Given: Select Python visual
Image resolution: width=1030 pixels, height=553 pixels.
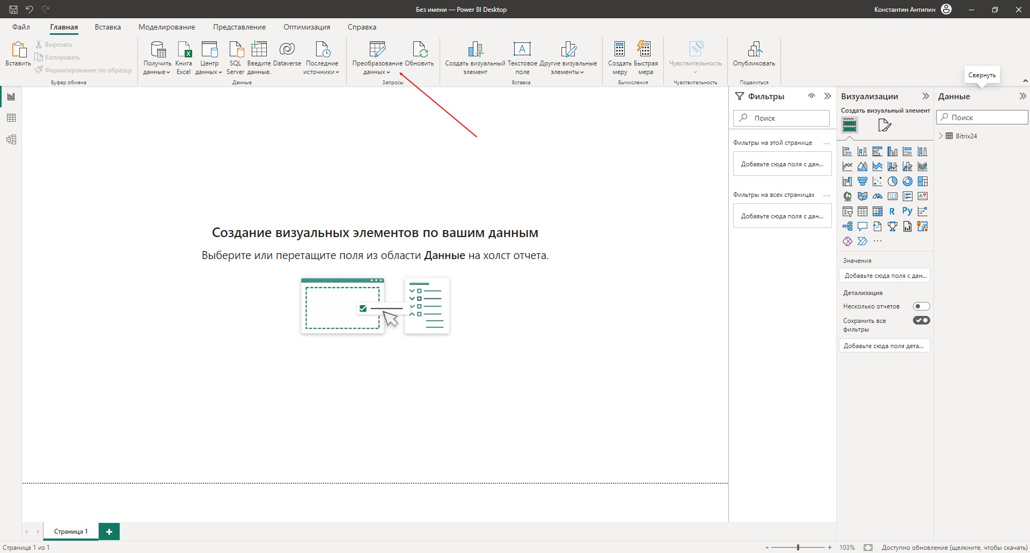Looking at the screenshot, I should [x=908, y=211].
